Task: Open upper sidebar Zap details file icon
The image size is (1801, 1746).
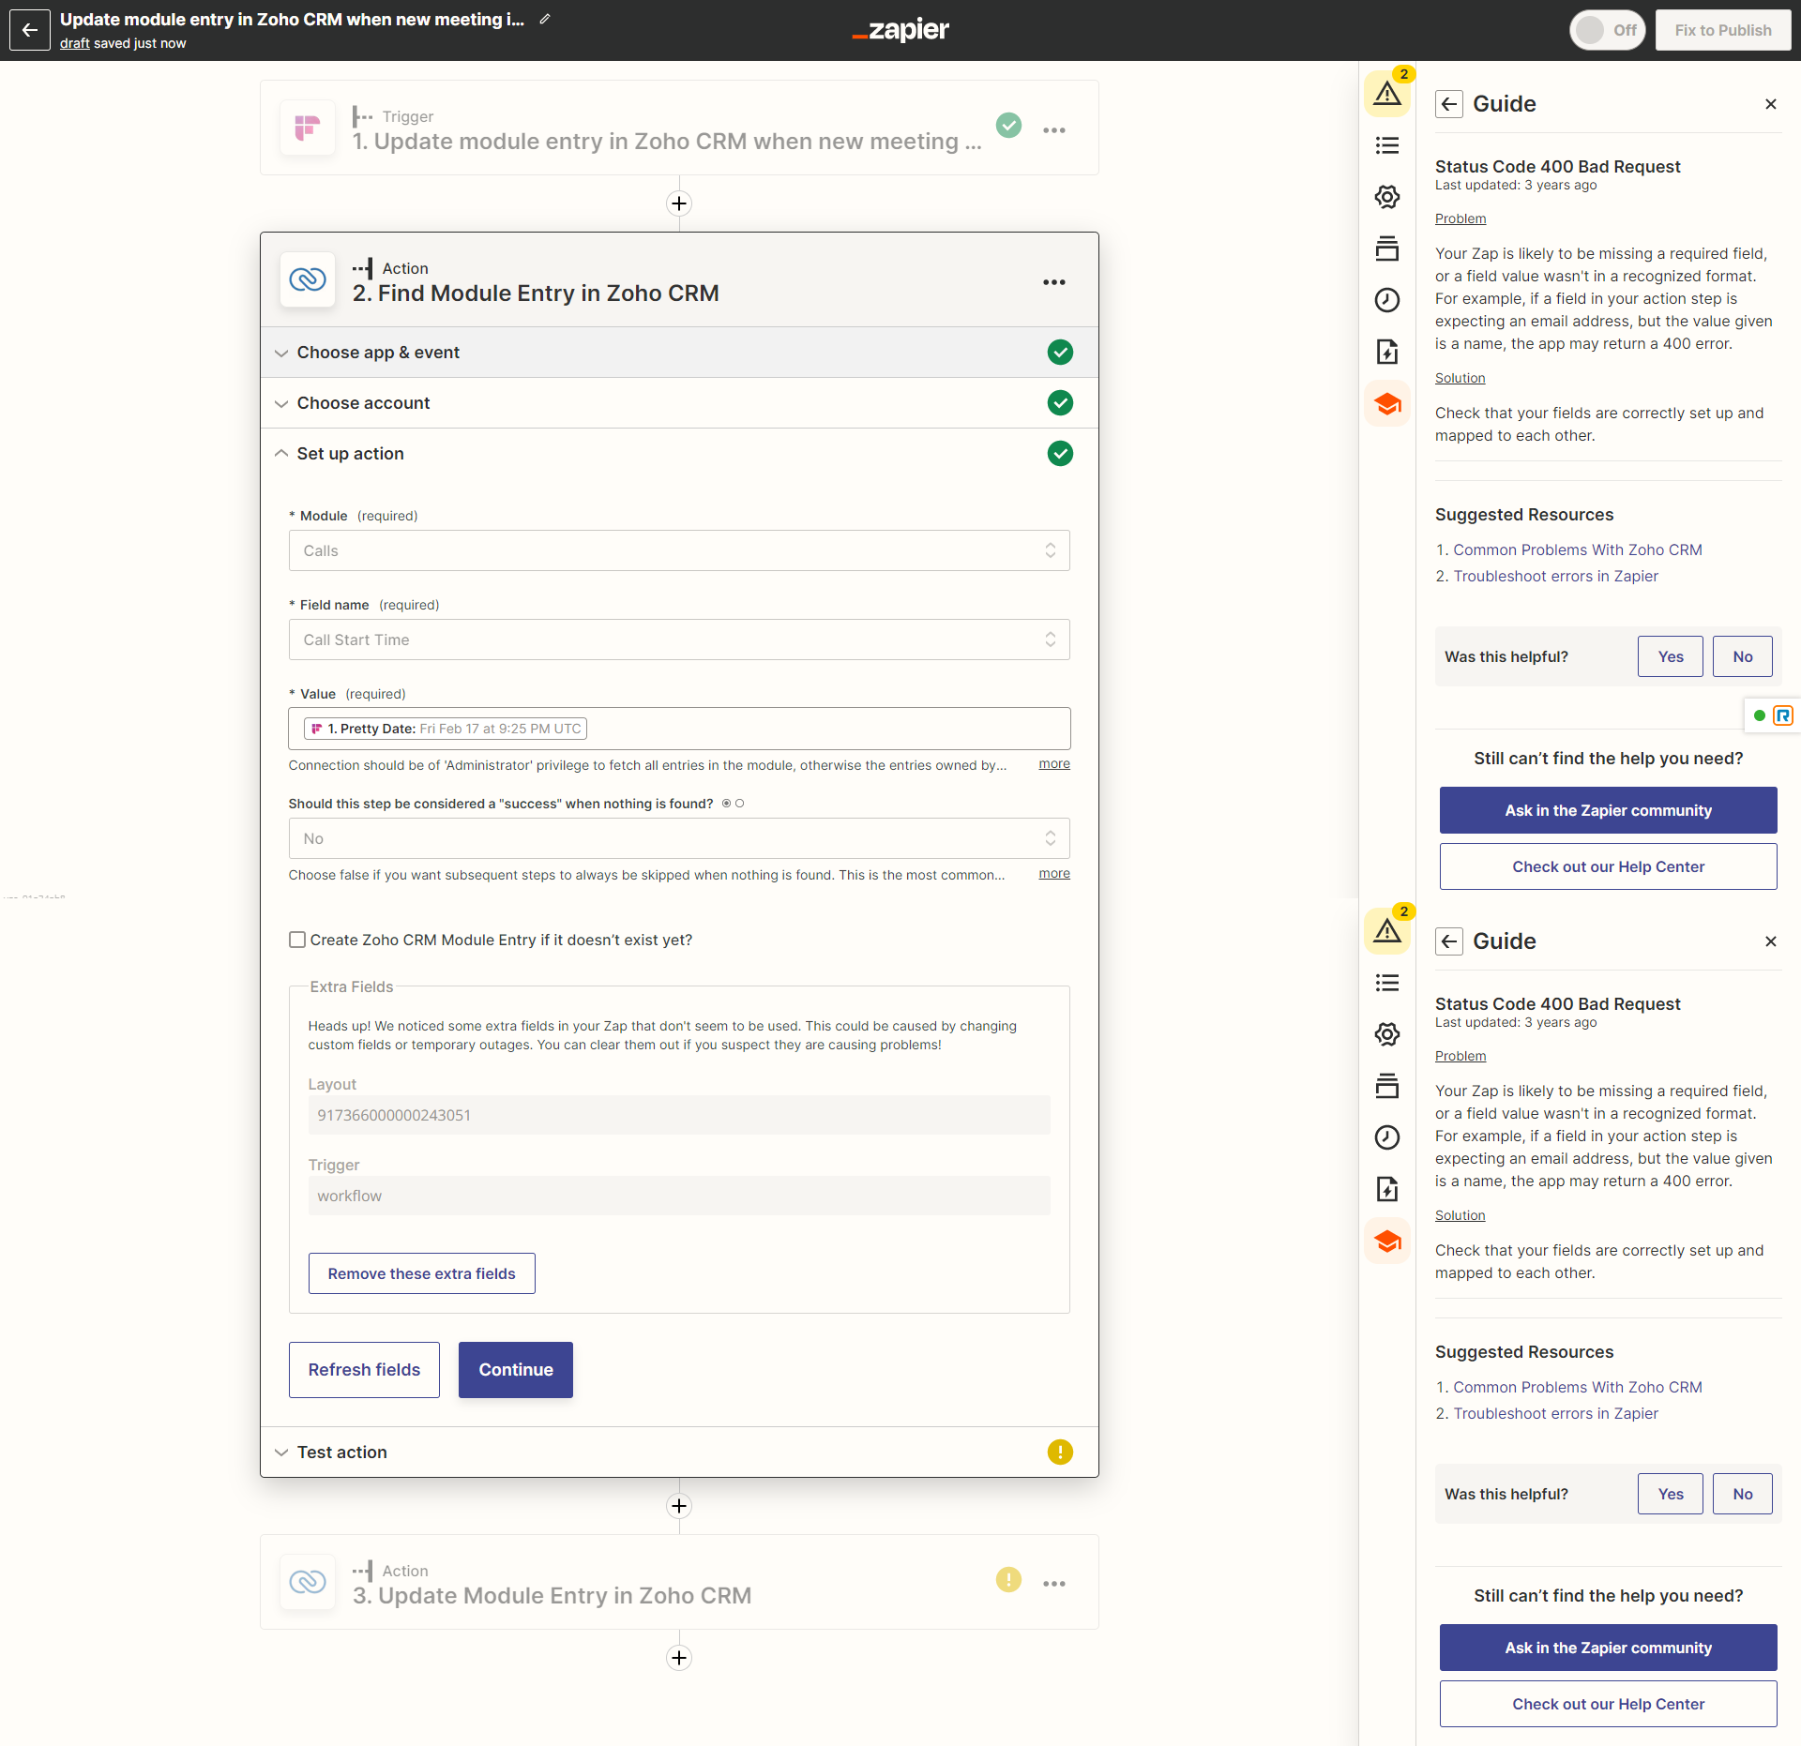Action: [1387, 352]
